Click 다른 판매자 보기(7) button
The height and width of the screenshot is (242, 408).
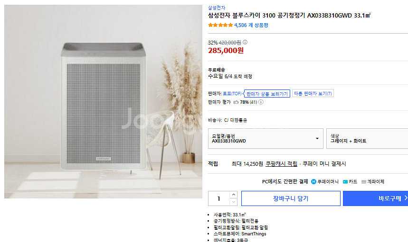pos(313,94)
